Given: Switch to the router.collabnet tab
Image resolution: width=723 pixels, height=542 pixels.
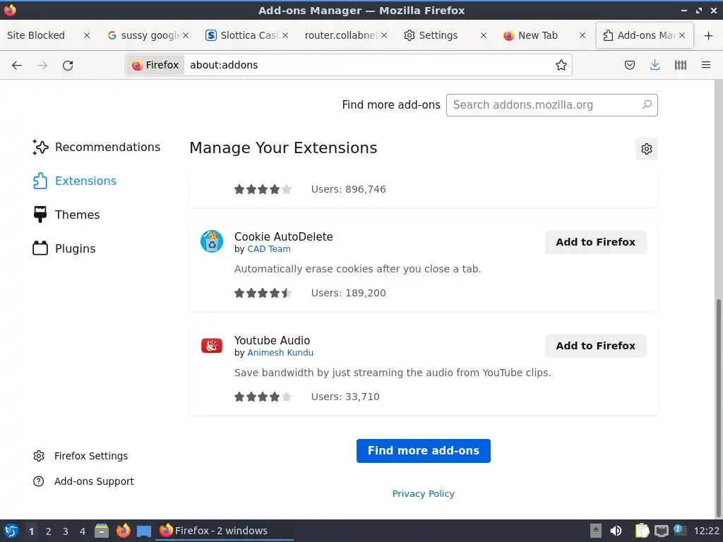Looking at the screenshot, I should pyautogui.click(x=341, y=35).
